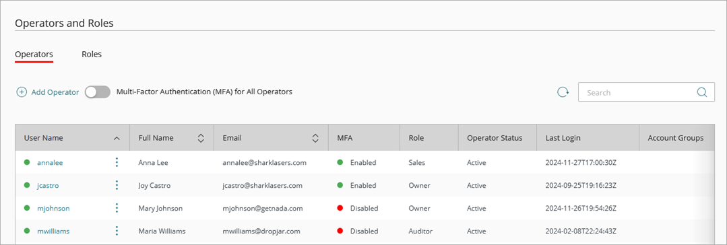Click the email annalee@sharklasers.com
727x245 pixels.
pos(265,163)
